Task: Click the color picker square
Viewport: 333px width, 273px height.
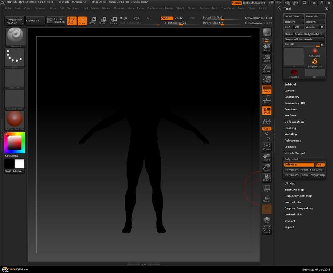Action: point(15,143)
